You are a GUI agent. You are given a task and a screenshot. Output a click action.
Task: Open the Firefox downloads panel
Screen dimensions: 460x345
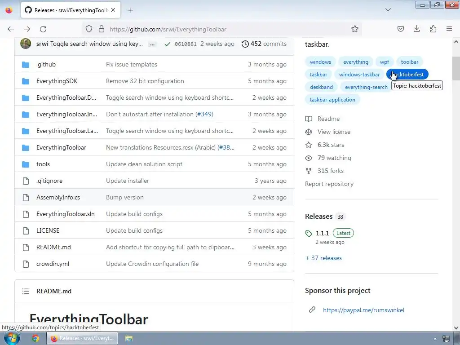coord(416,29)
